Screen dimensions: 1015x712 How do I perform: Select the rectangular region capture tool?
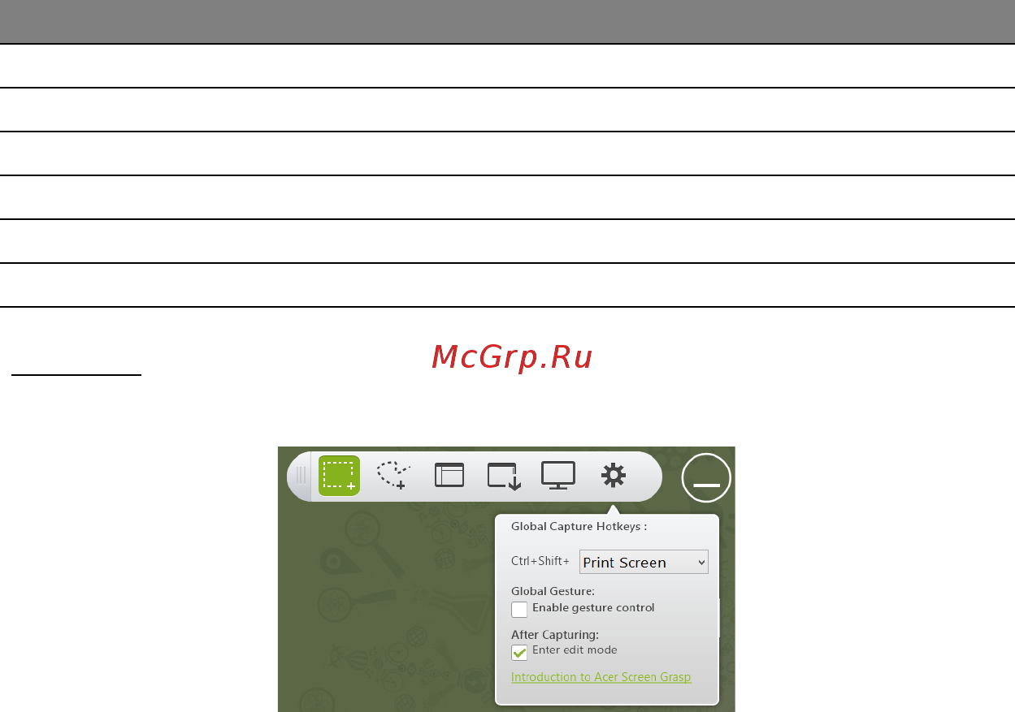[x=339, y=476]
